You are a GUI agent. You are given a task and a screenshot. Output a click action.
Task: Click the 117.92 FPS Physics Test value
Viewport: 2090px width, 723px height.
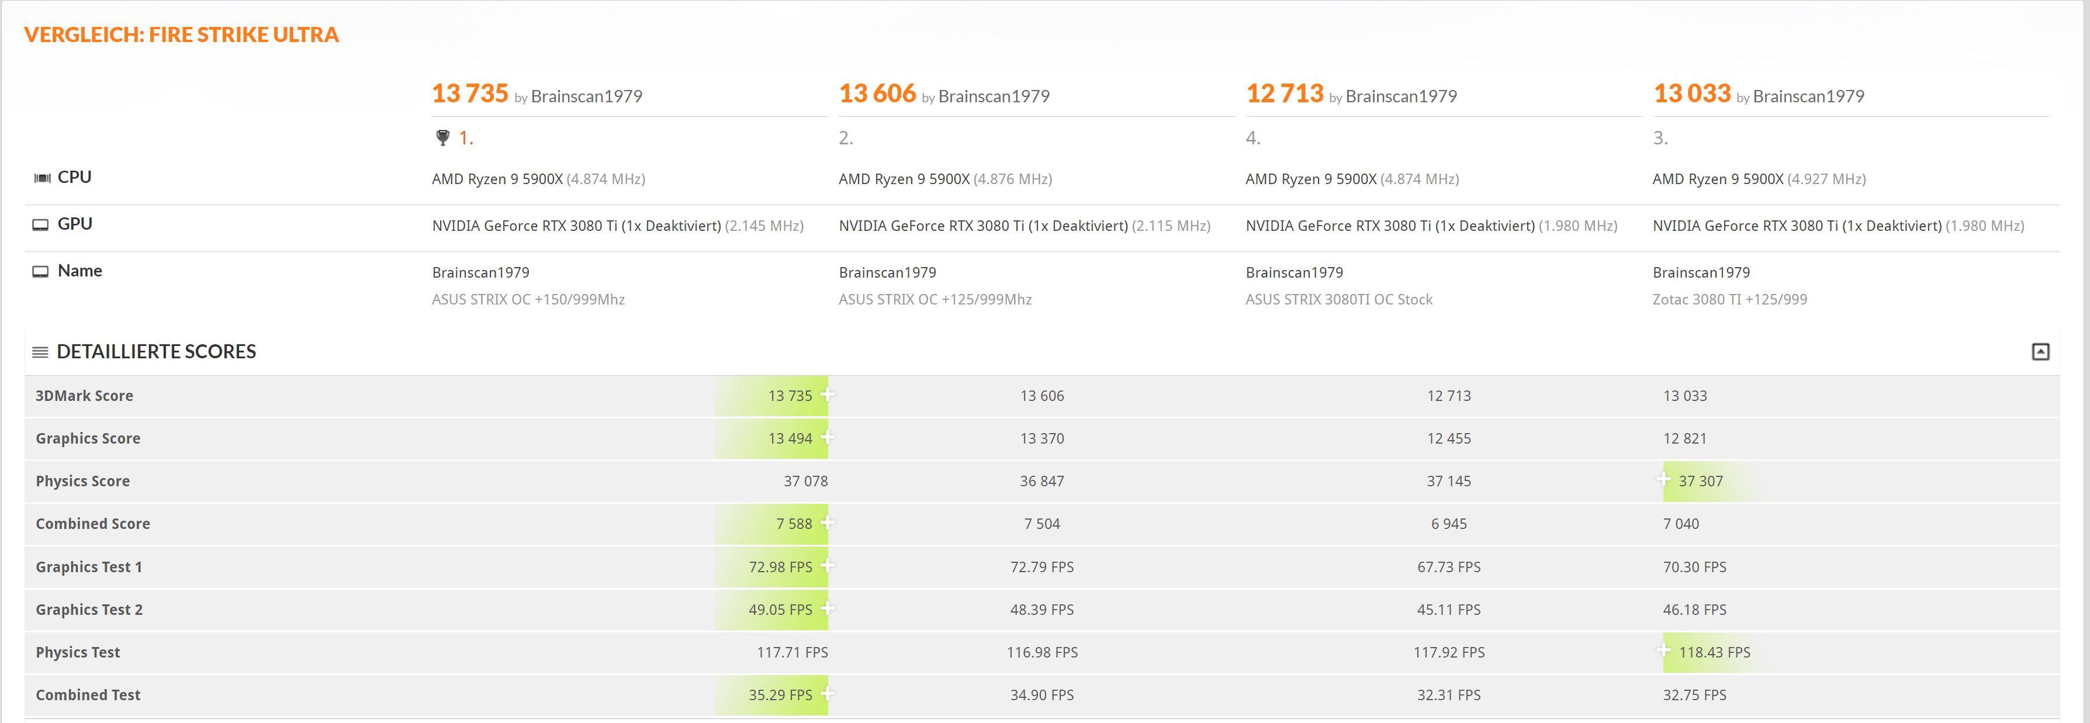click(1449, 652)
